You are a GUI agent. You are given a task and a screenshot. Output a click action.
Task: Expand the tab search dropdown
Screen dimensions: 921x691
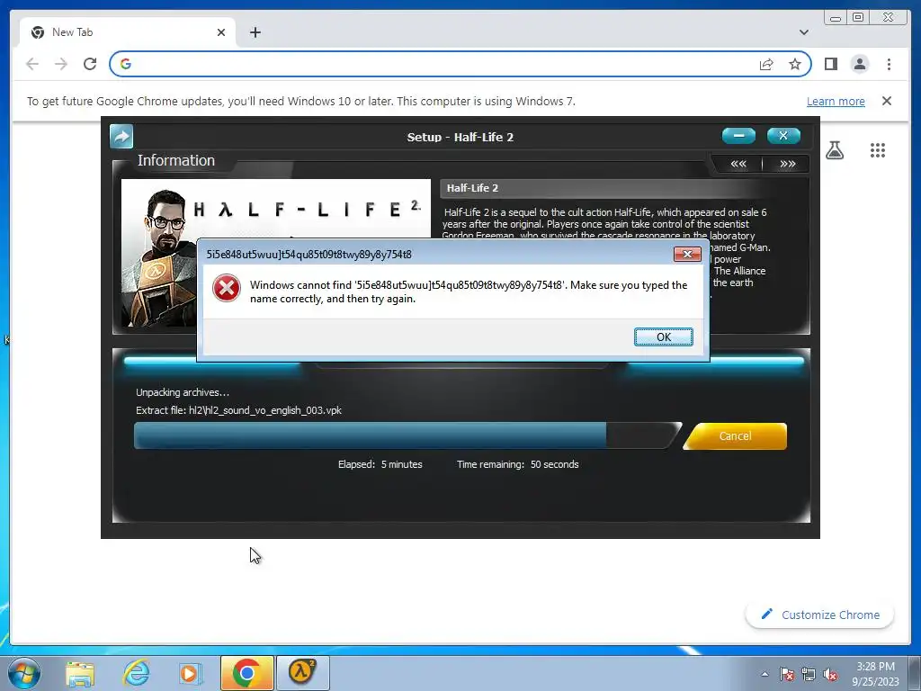[803, 32]
